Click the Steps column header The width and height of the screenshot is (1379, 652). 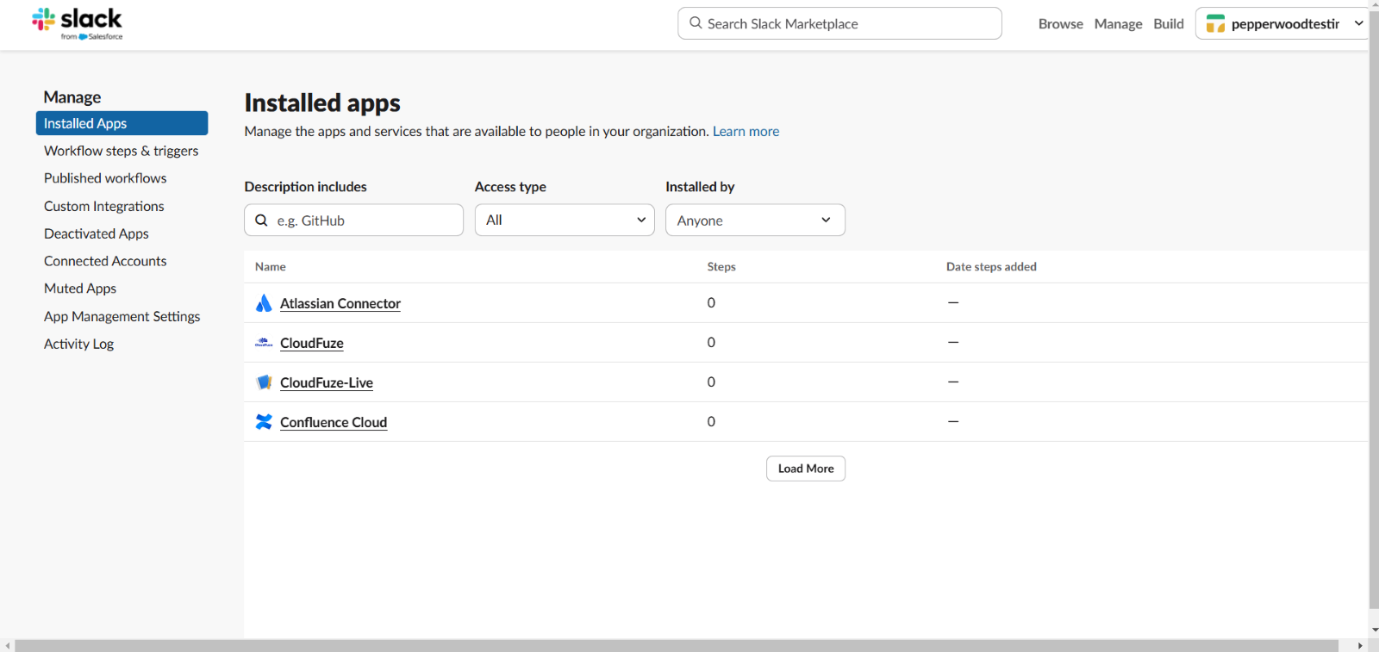pos(721,267)
